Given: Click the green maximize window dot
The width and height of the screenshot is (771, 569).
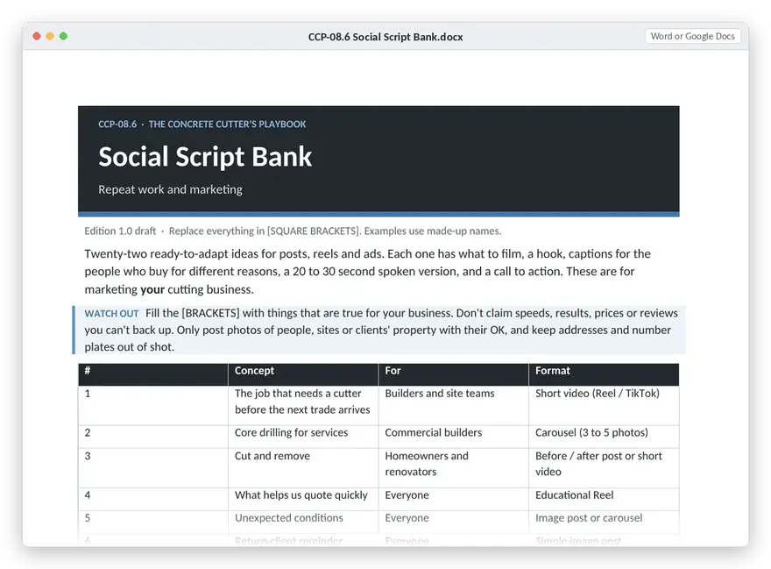Looking at the screenshot, I should pos(63,36).
